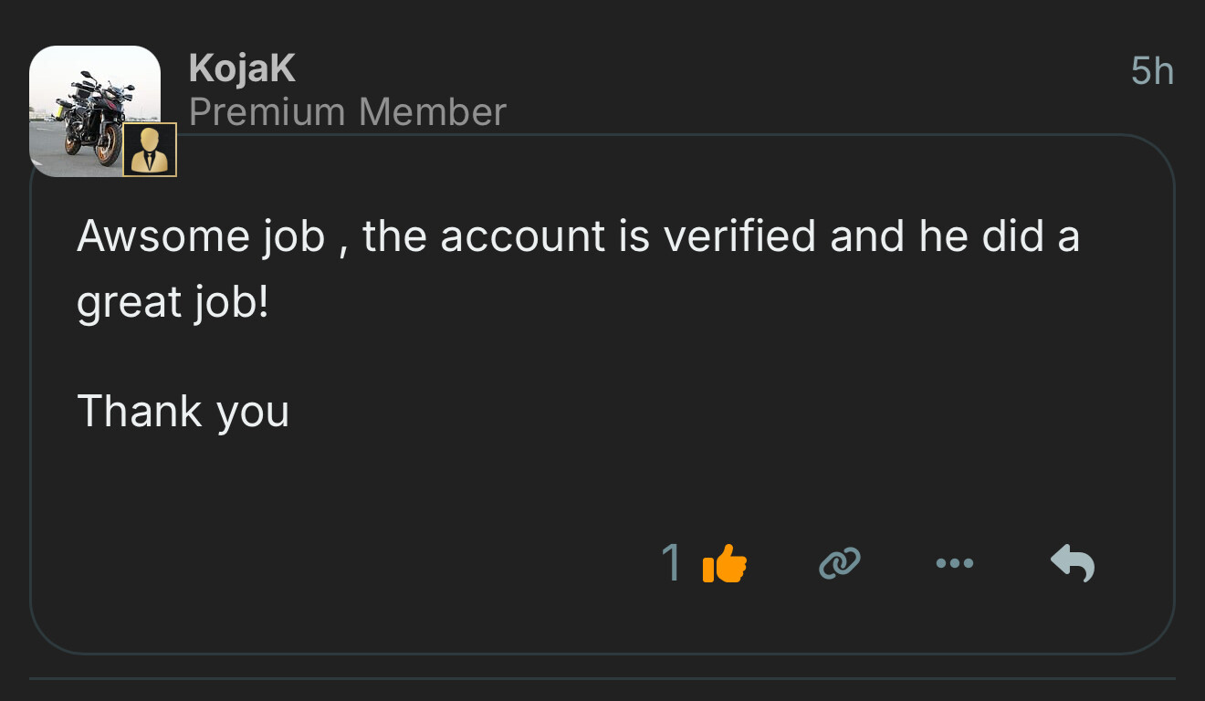Copy the post permalink via chain icon
The height and width of the screenshot is (701, 1205).
[840, 563]
